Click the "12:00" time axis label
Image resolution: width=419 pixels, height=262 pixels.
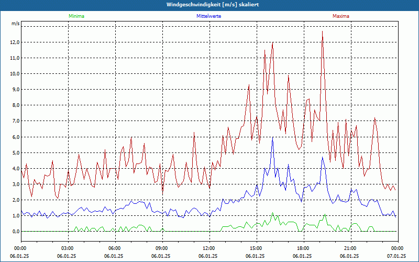208,248
